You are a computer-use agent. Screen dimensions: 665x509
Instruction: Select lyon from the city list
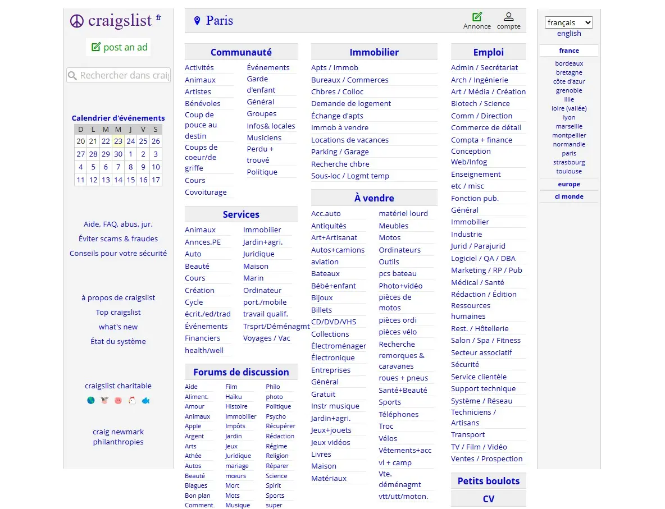coord(568,117)
